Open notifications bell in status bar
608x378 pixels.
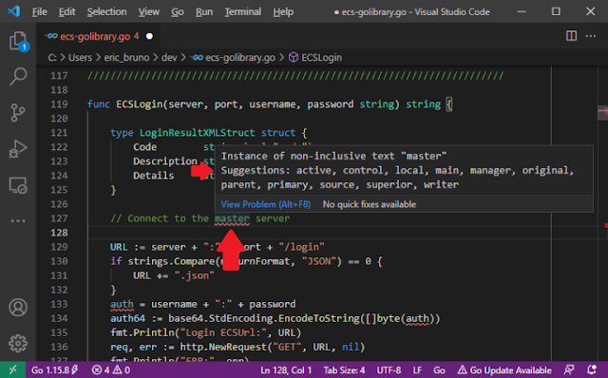point(592,369)
